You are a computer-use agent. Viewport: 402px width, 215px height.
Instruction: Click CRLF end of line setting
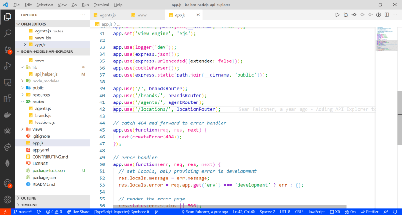pos(299,212)
